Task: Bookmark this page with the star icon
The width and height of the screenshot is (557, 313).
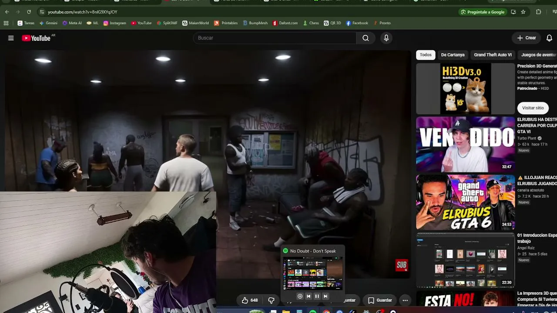Action: pos(523,12)
